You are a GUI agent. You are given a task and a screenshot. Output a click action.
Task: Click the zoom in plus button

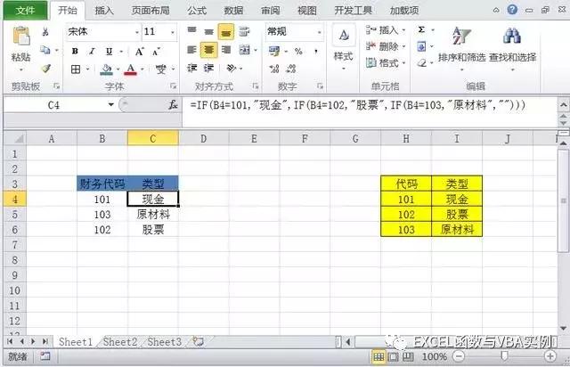[x=550, y=356]
